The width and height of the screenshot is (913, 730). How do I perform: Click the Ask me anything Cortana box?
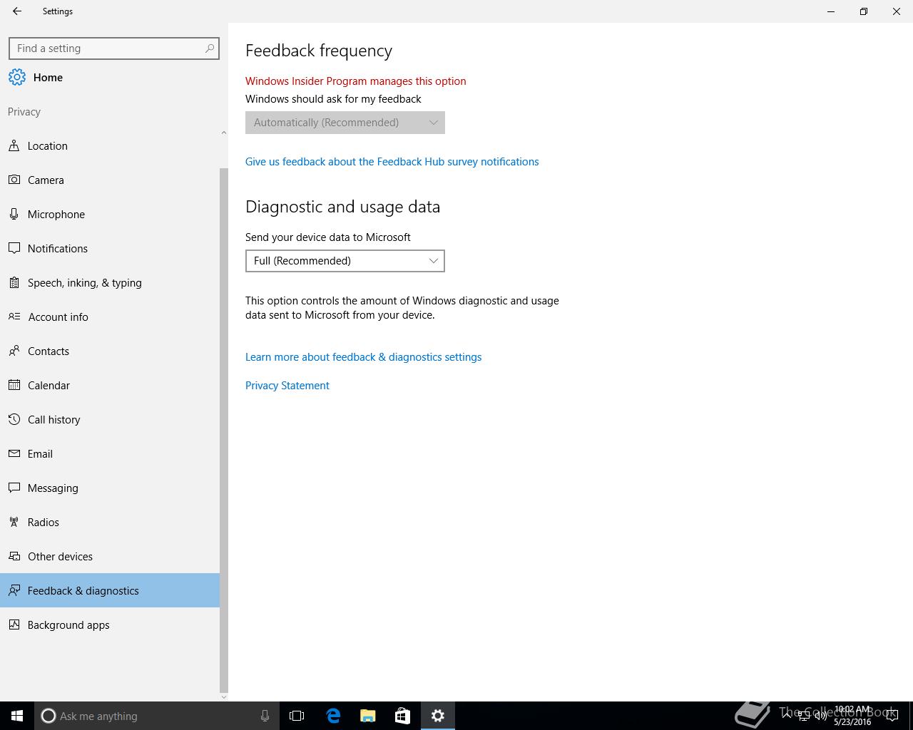[158, 716]
